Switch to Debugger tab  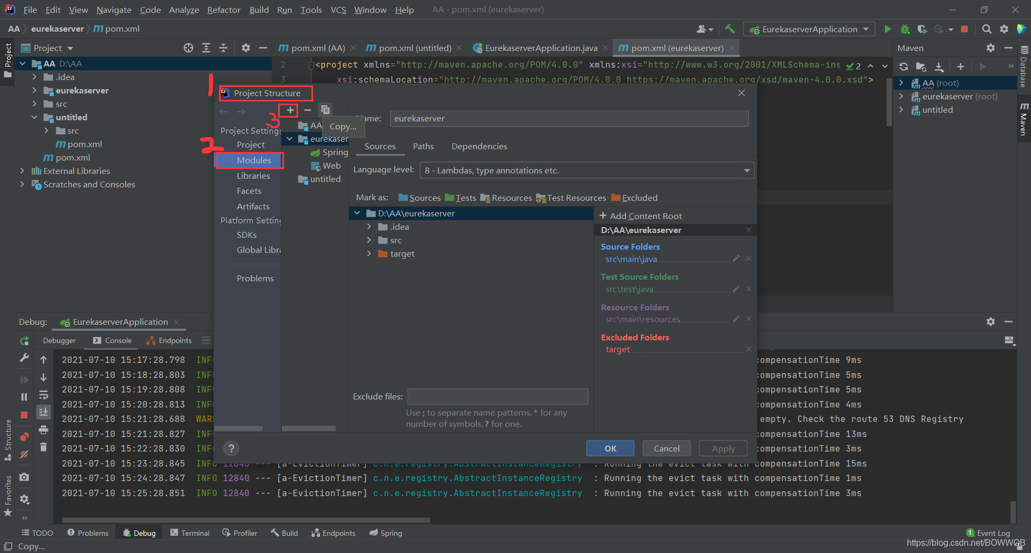click(59, 340)
